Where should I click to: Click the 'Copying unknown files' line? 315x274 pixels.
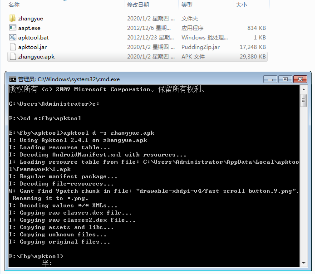[x=58, y=235]
